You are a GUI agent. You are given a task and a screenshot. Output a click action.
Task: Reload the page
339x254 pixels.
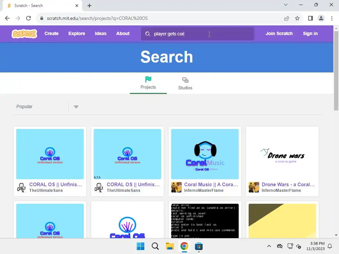[28, 18]
